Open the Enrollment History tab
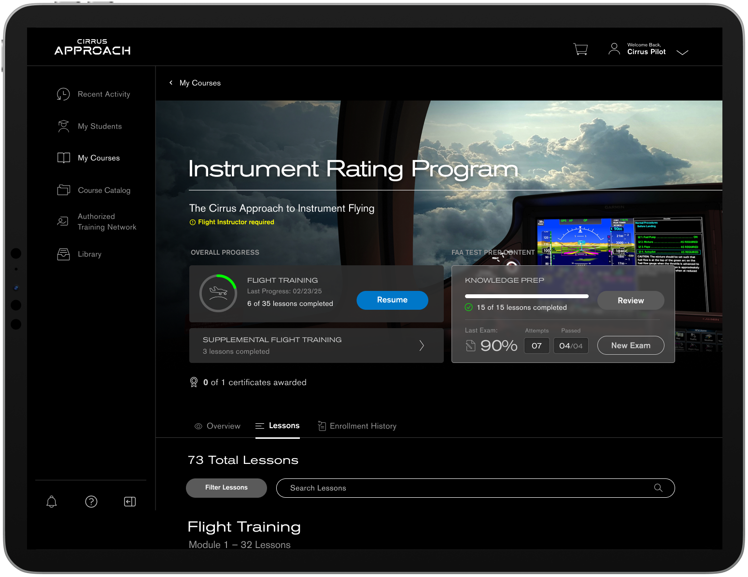This screenshot has height=577, width=748. click(363, 426)
